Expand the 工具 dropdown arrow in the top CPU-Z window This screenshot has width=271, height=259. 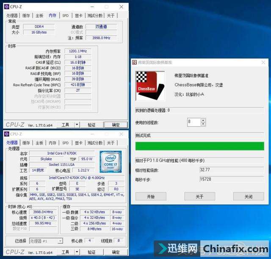[77, 125]
